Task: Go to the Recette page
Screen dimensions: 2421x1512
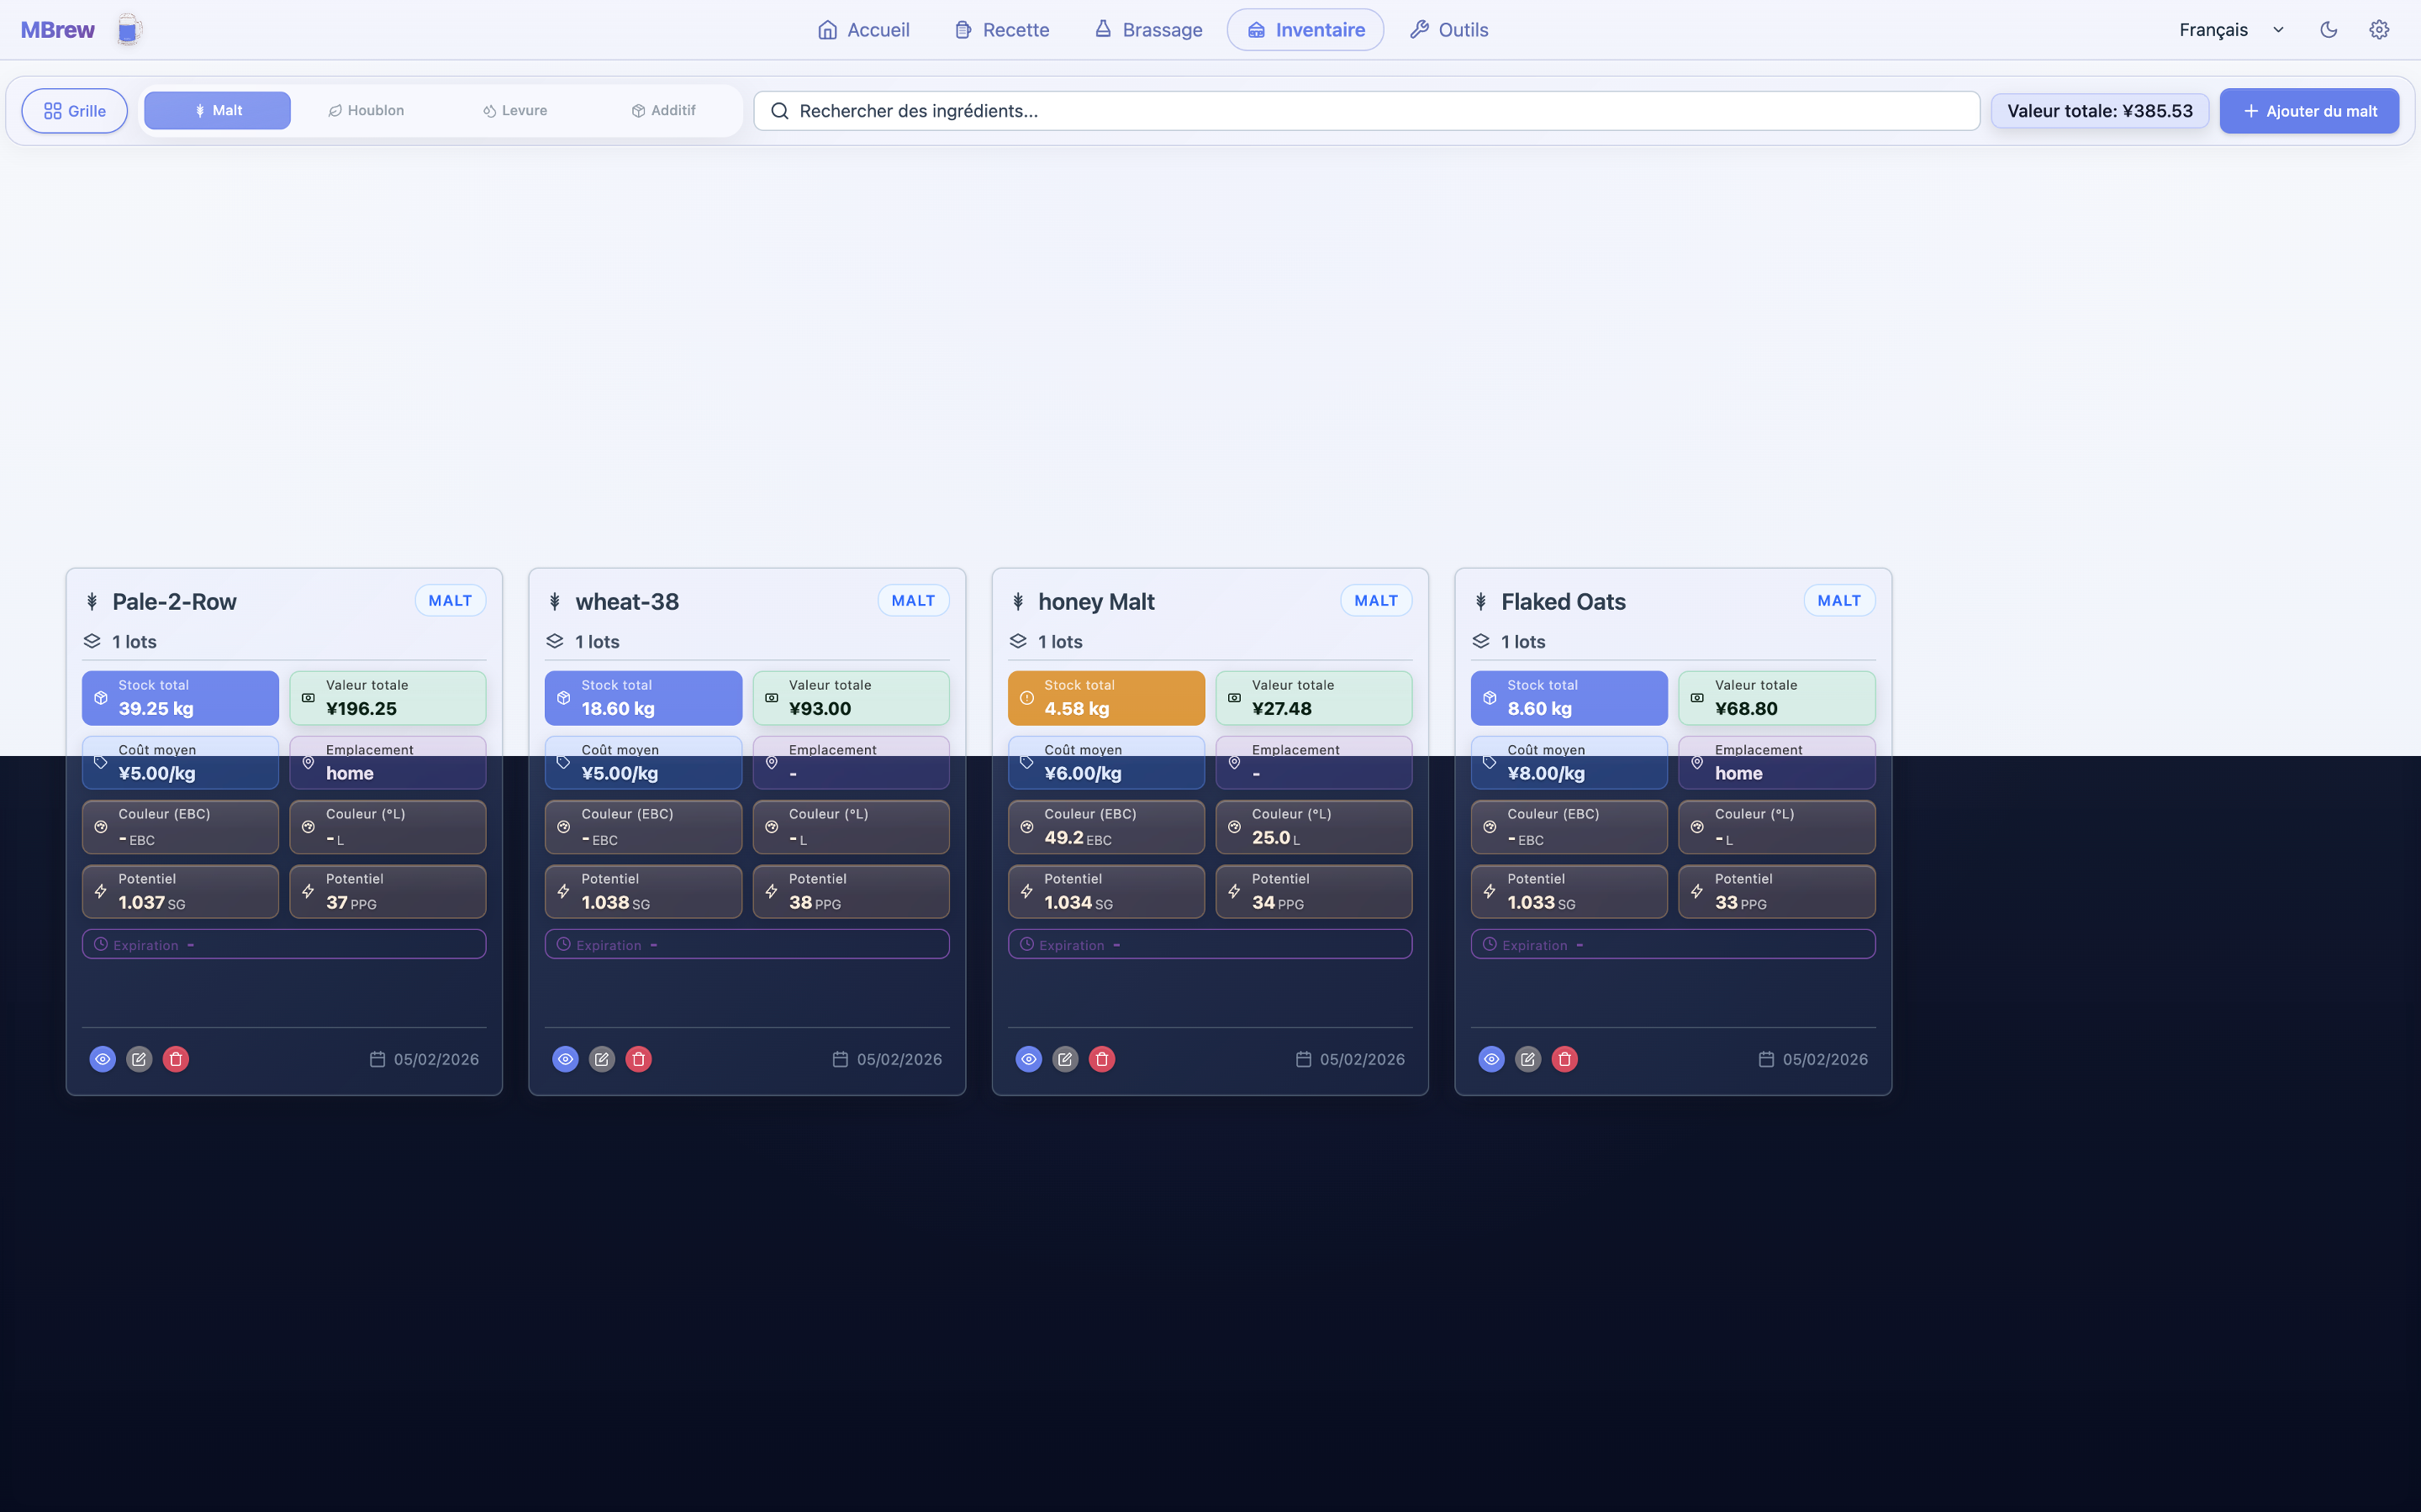Action: [x=1001, y=30]
